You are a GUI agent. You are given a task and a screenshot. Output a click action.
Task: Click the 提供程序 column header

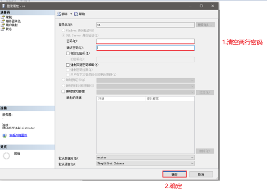(x=170, y=99)
